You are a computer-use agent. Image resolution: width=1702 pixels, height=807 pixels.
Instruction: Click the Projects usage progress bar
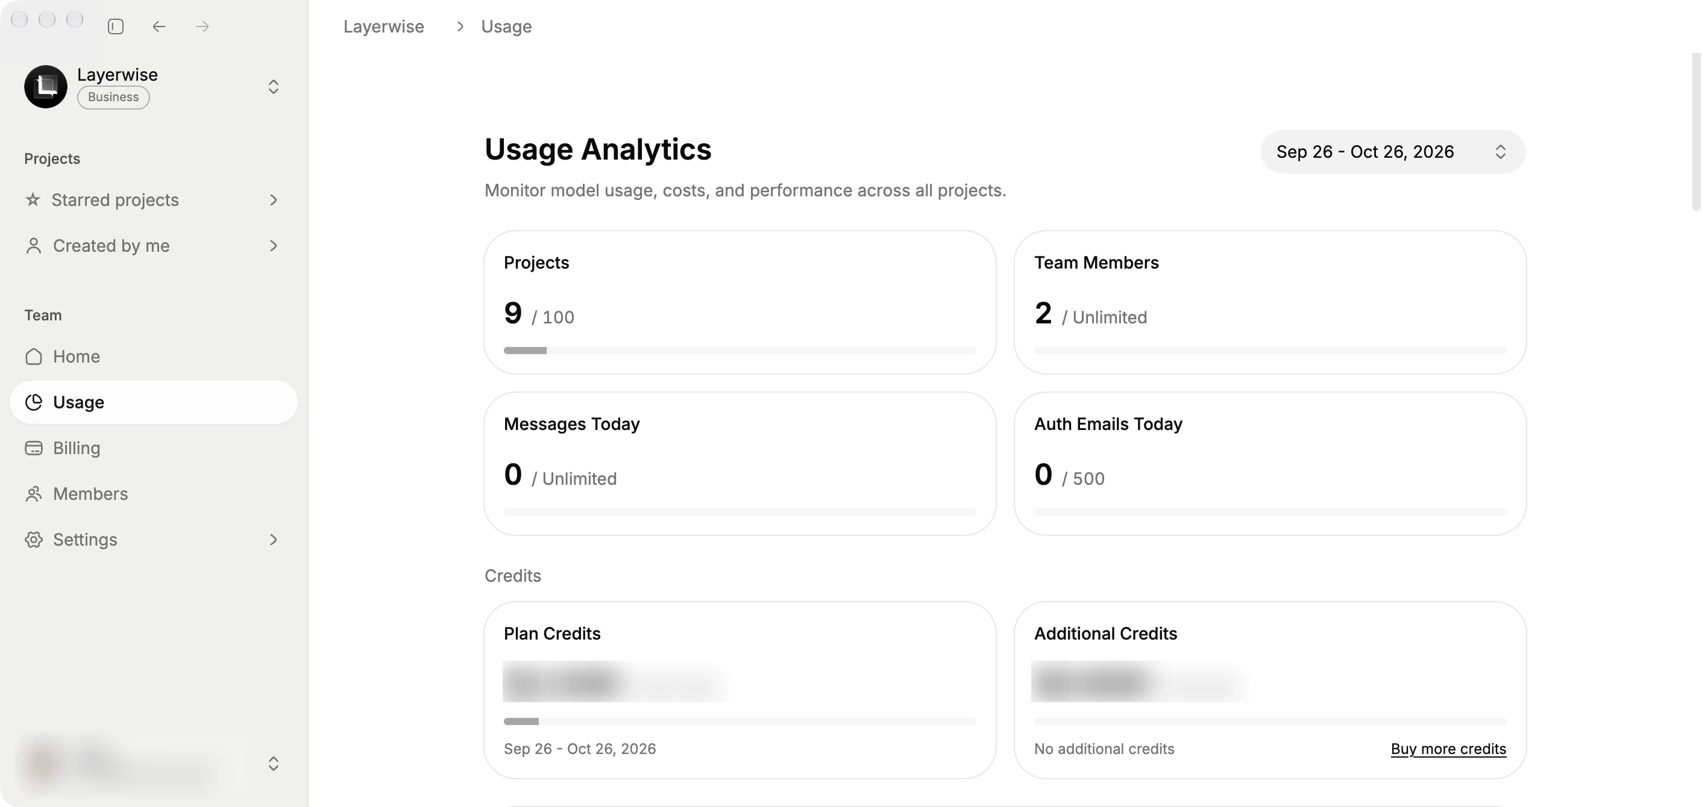[740, 351]
